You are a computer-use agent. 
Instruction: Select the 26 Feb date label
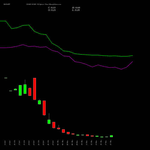[48, 143]
